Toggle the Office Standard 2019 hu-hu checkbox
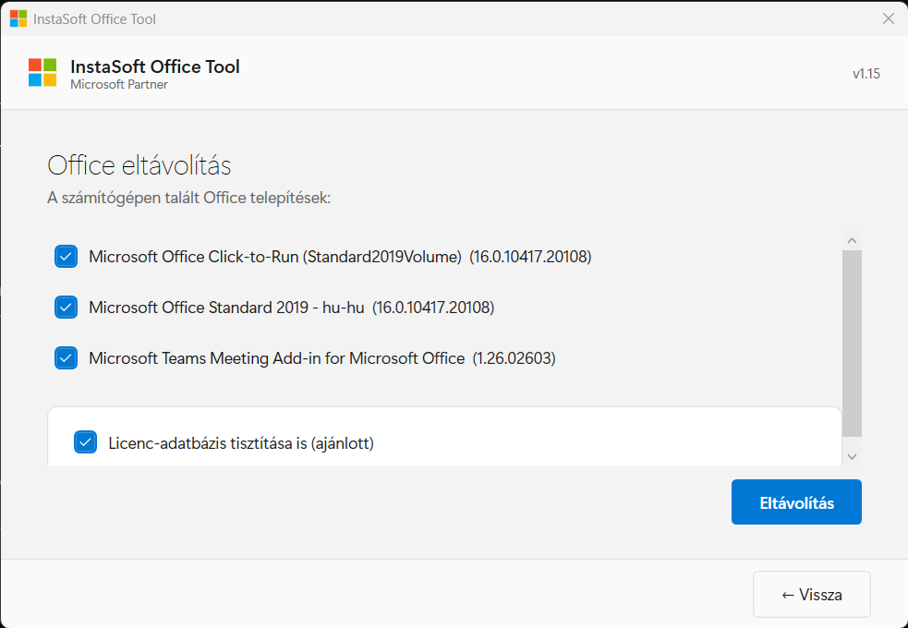Viewport: 908px width, 628px height. 66,308
